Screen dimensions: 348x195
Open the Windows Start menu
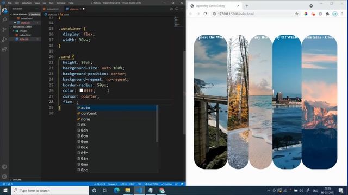point(5,190)
